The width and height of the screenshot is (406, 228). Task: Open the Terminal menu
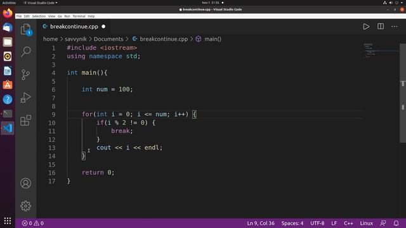pyautogui.click(x=79, y=16)
